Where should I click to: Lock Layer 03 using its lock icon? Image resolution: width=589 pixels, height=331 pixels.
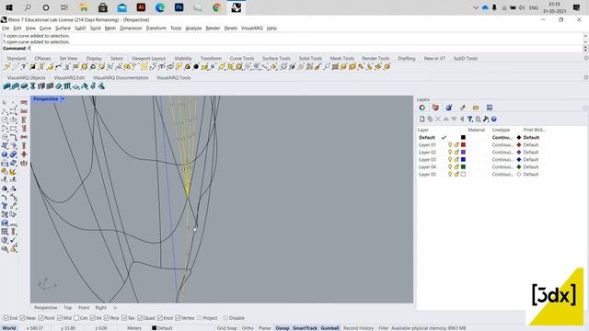click(x=456, y=159)
